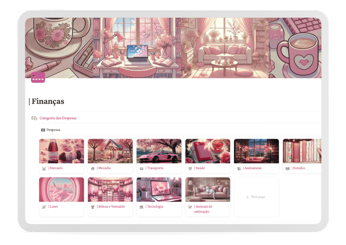346x245 pixels.
Task: Open the Mercado card thumbnail
Action: 62,151
